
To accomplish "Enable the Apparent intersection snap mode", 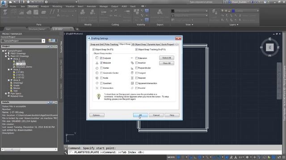I will (136, 83).
